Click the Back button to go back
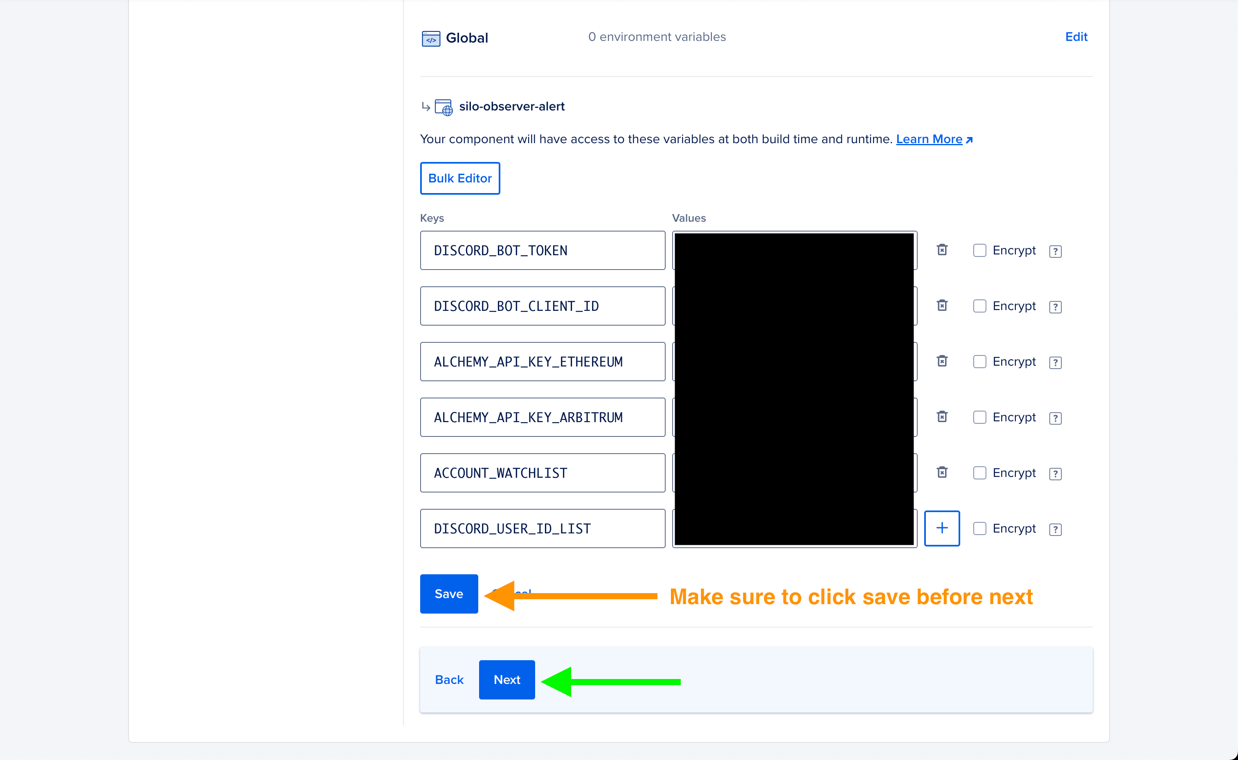 click(448, 679)
